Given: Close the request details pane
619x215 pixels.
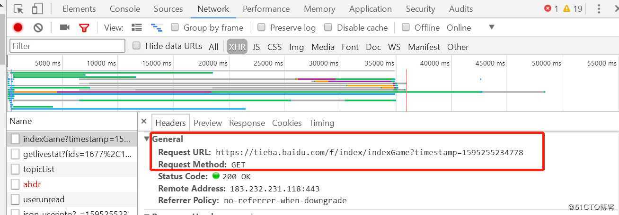Looking at the screenshot, I should coord(144,122).
